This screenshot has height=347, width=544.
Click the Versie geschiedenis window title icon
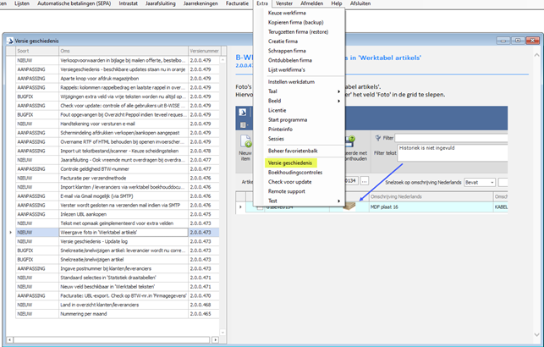click(x=9, y=41)
